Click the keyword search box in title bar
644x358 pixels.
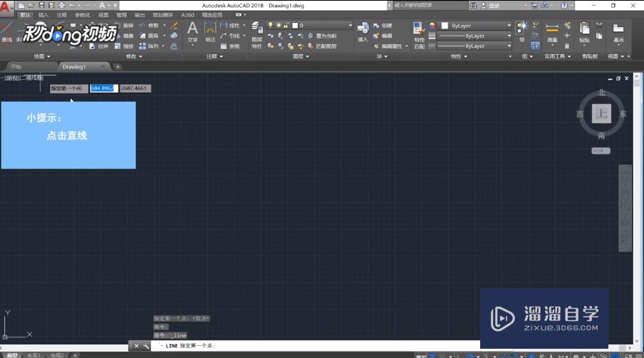[x=429, y=5]
